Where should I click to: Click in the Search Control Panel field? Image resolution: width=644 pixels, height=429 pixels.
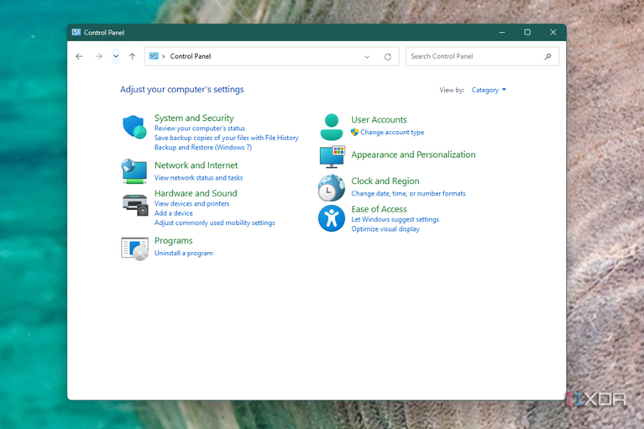coord(474,57)
